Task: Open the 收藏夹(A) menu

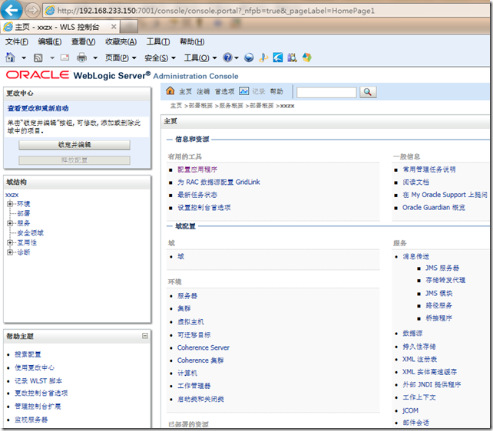Action: [x=121, y=41]
